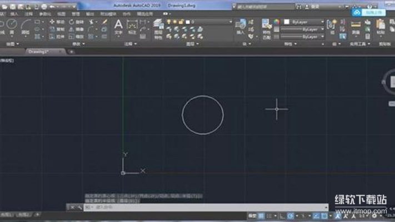Toggle ortho mode in status bar
The image size is (395, 222).
click(282, 216)
